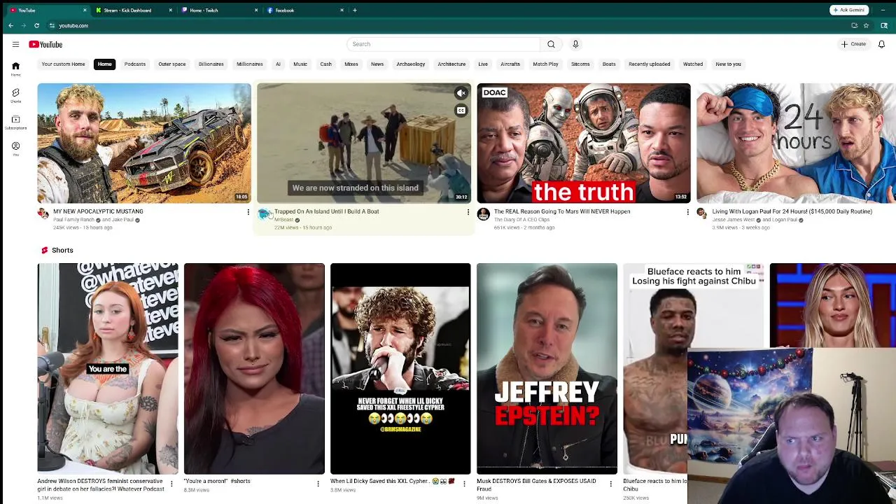Switch to Home - Twitch browser tab
Image resolution: width=896 pixels, height=504 pixels.
pyautogui.click(x=219, y=10)
